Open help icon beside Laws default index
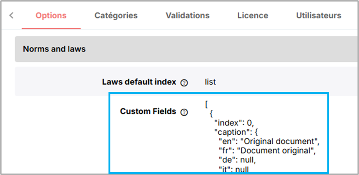The height and width of the screenshot is (175, 359). point(184,83)
